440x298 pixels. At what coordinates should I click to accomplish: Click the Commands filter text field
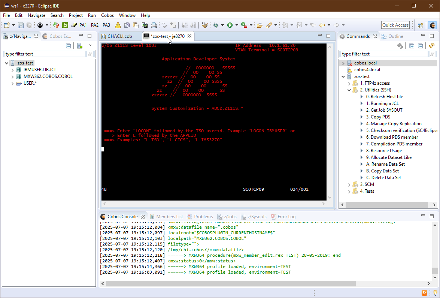pyautogui.click(x=384, y=54)
